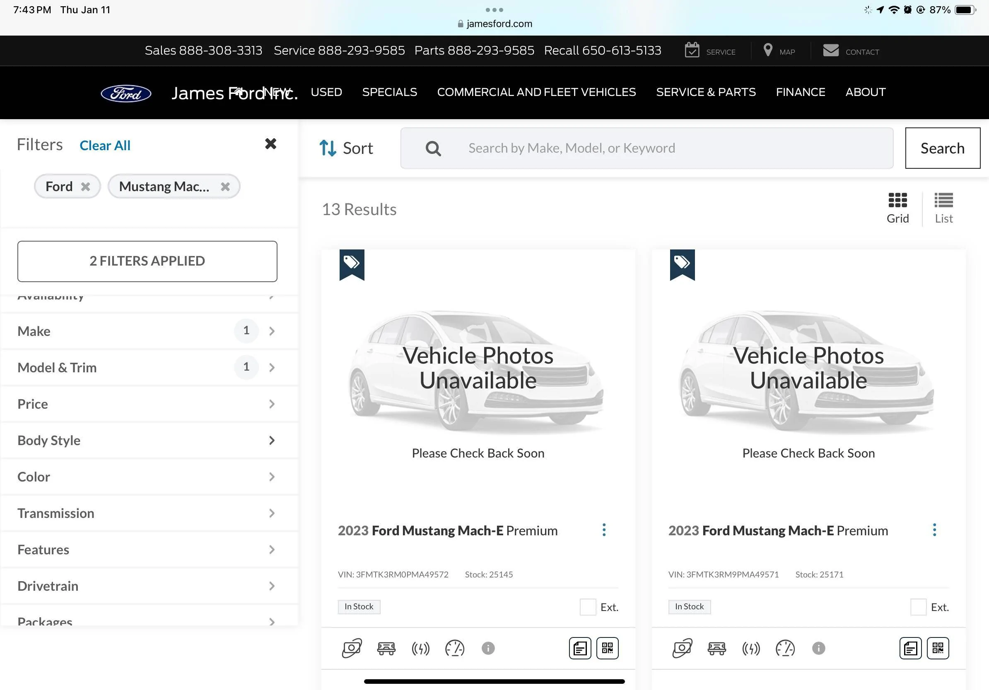989x690 pixels.
Task: Call the Recall number 650-613-5133
Action: tap(603, 50)
